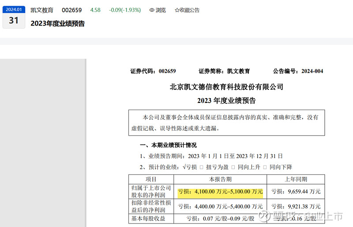353x227 pixels.
Task: Click the 扣除非经常性损益后的净利润 row label
Action: pos(151,206)
